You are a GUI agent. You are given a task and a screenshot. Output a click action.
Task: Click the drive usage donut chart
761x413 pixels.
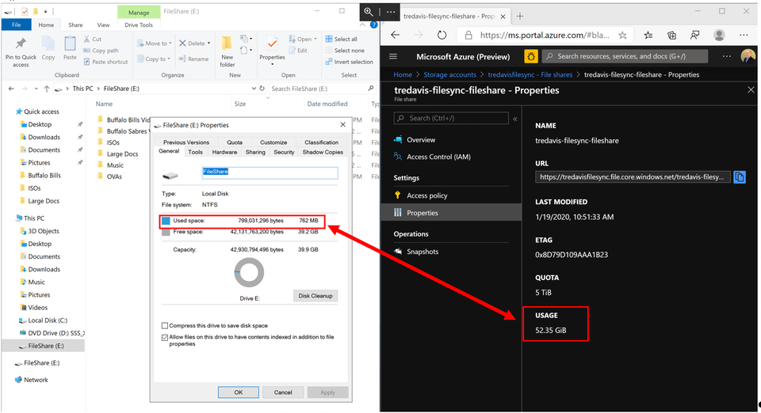tap(249, 273)
